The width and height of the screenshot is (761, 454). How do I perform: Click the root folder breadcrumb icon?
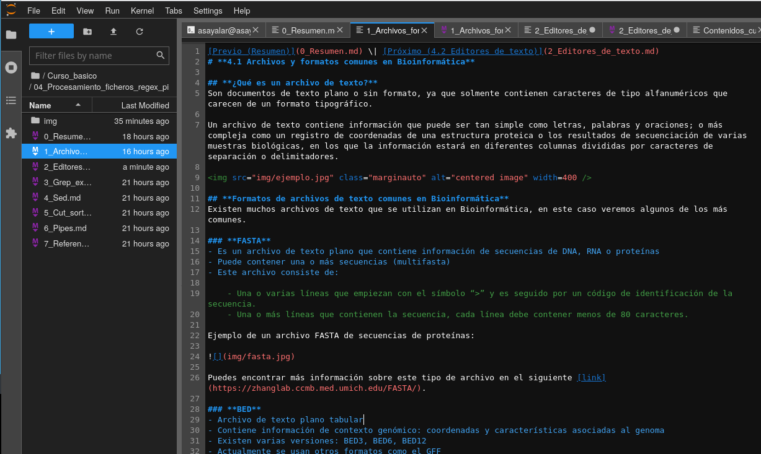pyautogui.click(x=35, y=76)
